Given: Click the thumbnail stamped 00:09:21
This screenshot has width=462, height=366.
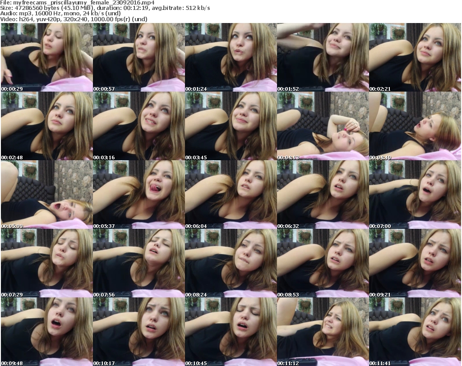Looking at the screenshot, I should pos(415,263).
